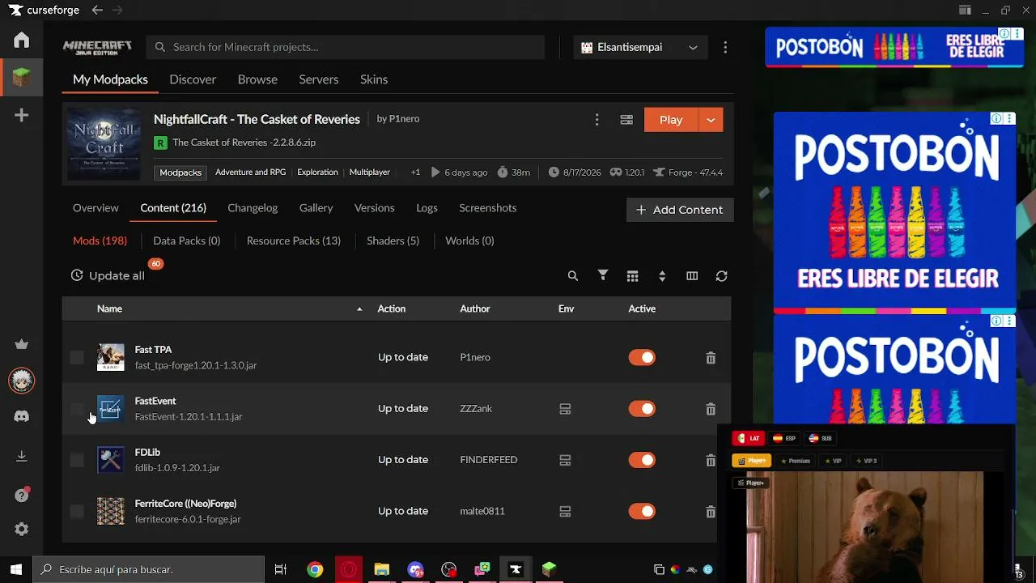
Task: Click the Minecraft projects search field
Action: pos(346,47)
